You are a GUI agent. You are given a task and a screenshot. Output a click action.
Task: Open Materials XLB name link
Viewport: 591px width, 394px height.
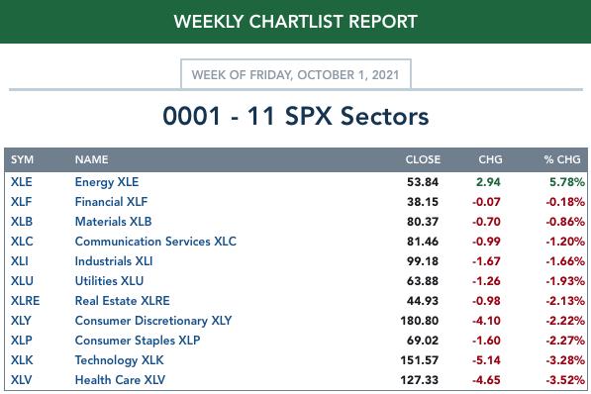coord(113,222)
